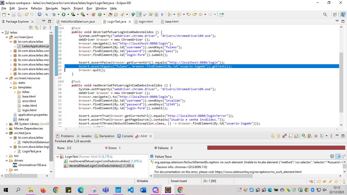Open application.properties in Package Explorer
The image size is (347, 195).
(x=33, y=115)
